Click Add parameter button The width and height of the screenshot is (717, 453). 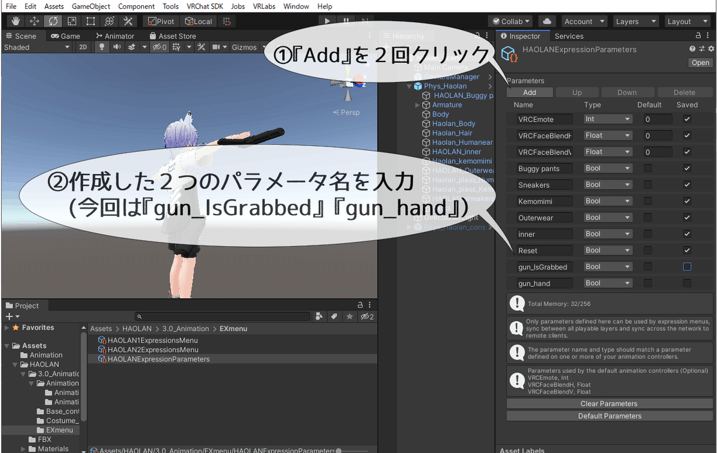coord(529,93)
